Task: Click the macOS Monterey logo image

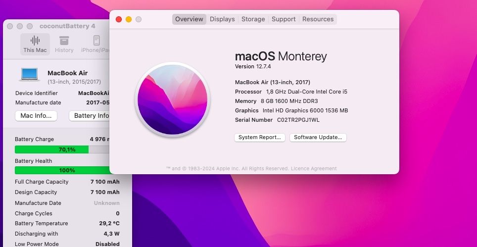Action: pos(173,100)
